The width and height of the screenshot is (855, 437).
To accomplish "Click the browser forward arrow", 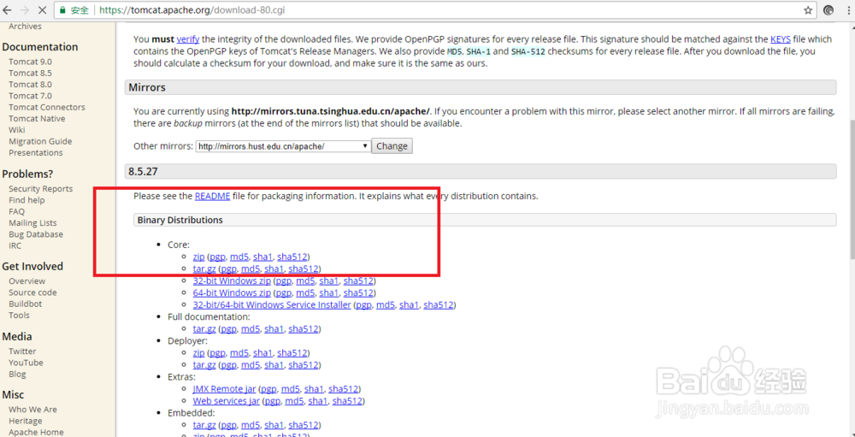I will tap(25, 9).
